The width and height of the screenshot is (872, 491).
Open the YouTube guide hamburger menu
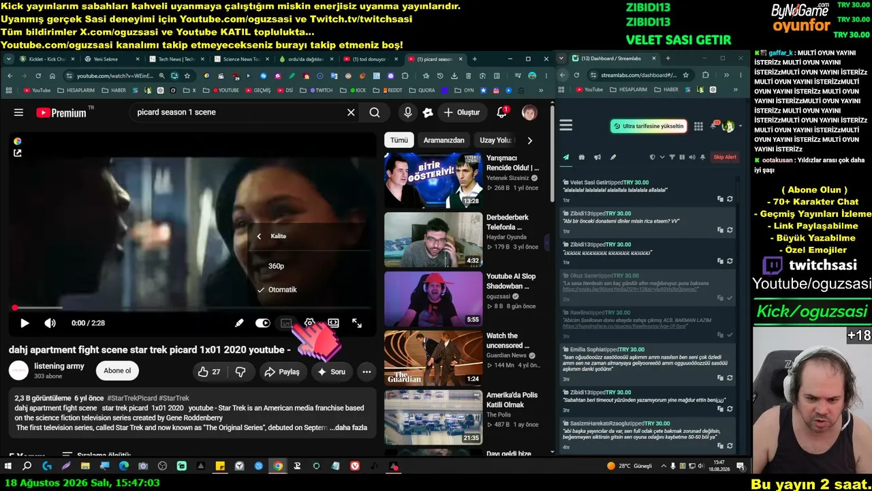point(18,113)
